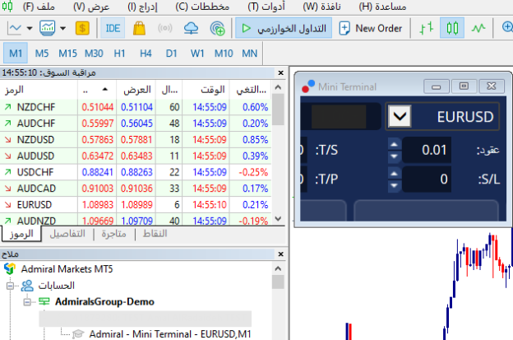Switch to line chart zigzag view
This screenshot has height=340, width=513.
click(x=478, y=29)
